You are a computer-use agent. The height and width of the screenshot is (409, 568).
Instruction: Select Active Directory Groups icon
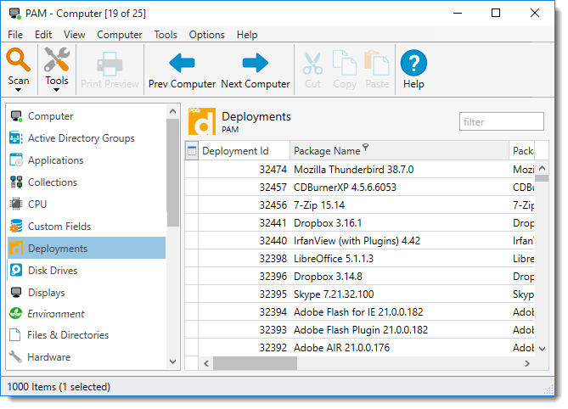(16, 138)
